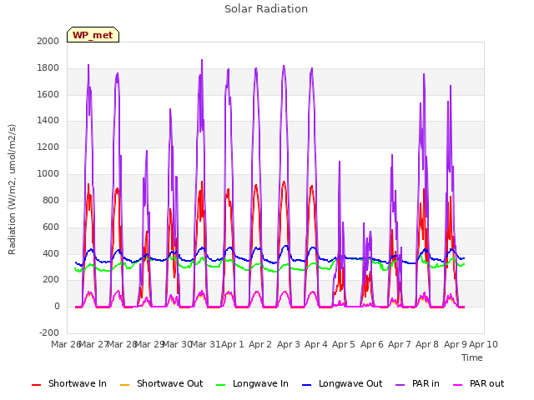This screenshot has height=400, width=534.
Task: Click the Mar 31 x-axis date label
Action: pos(206,344)
